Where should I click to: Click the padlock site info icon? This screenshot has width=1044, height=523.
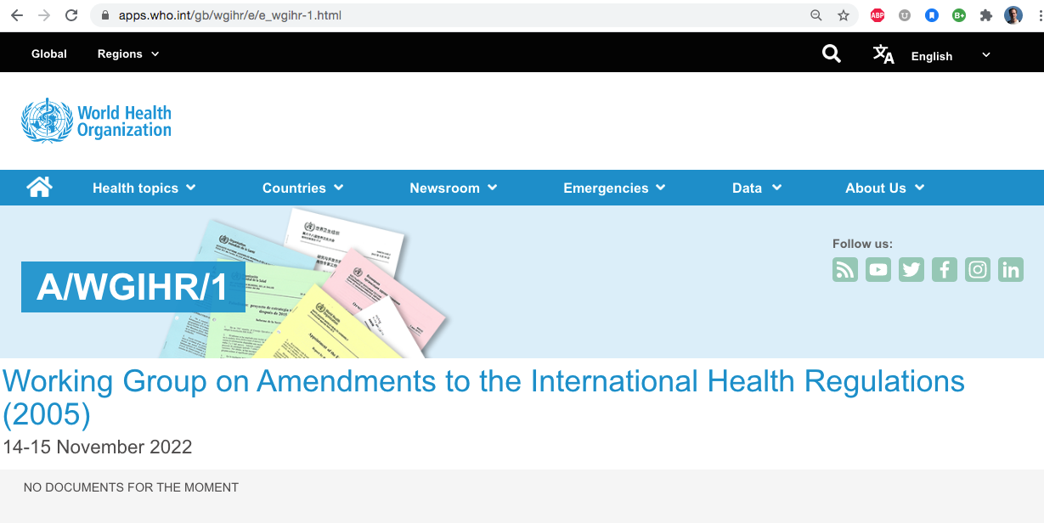(x=105, y=15)
